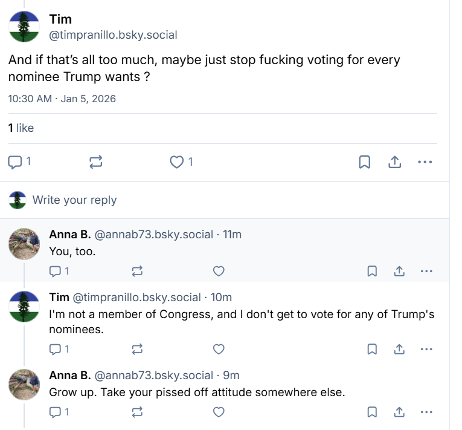Open Anna B.'s avatar on first reply
This screenshot has height=430, width=462.
tap(25, 245)
